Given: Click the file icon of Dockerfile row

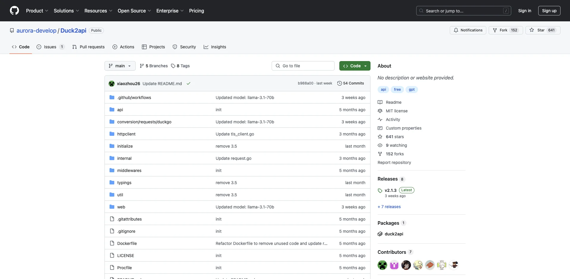Looking at the screenshot, I should click(112, 243).
